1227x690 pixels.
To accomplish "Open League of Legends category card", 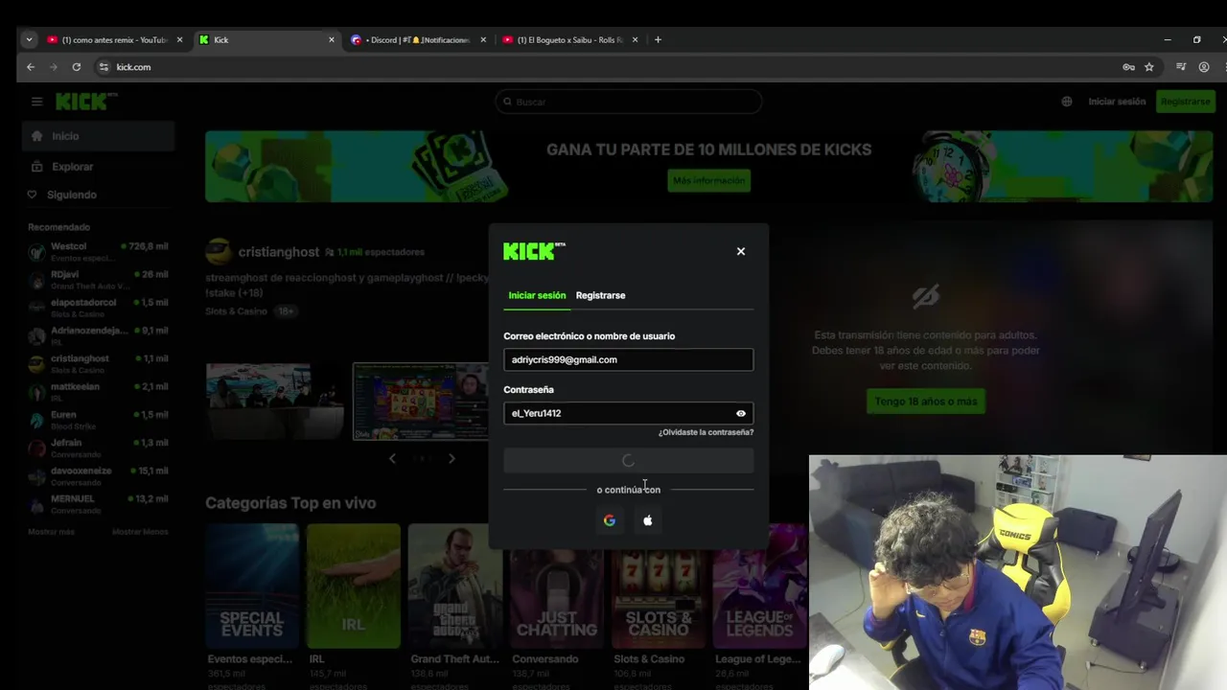I will (x=760, y=586).
